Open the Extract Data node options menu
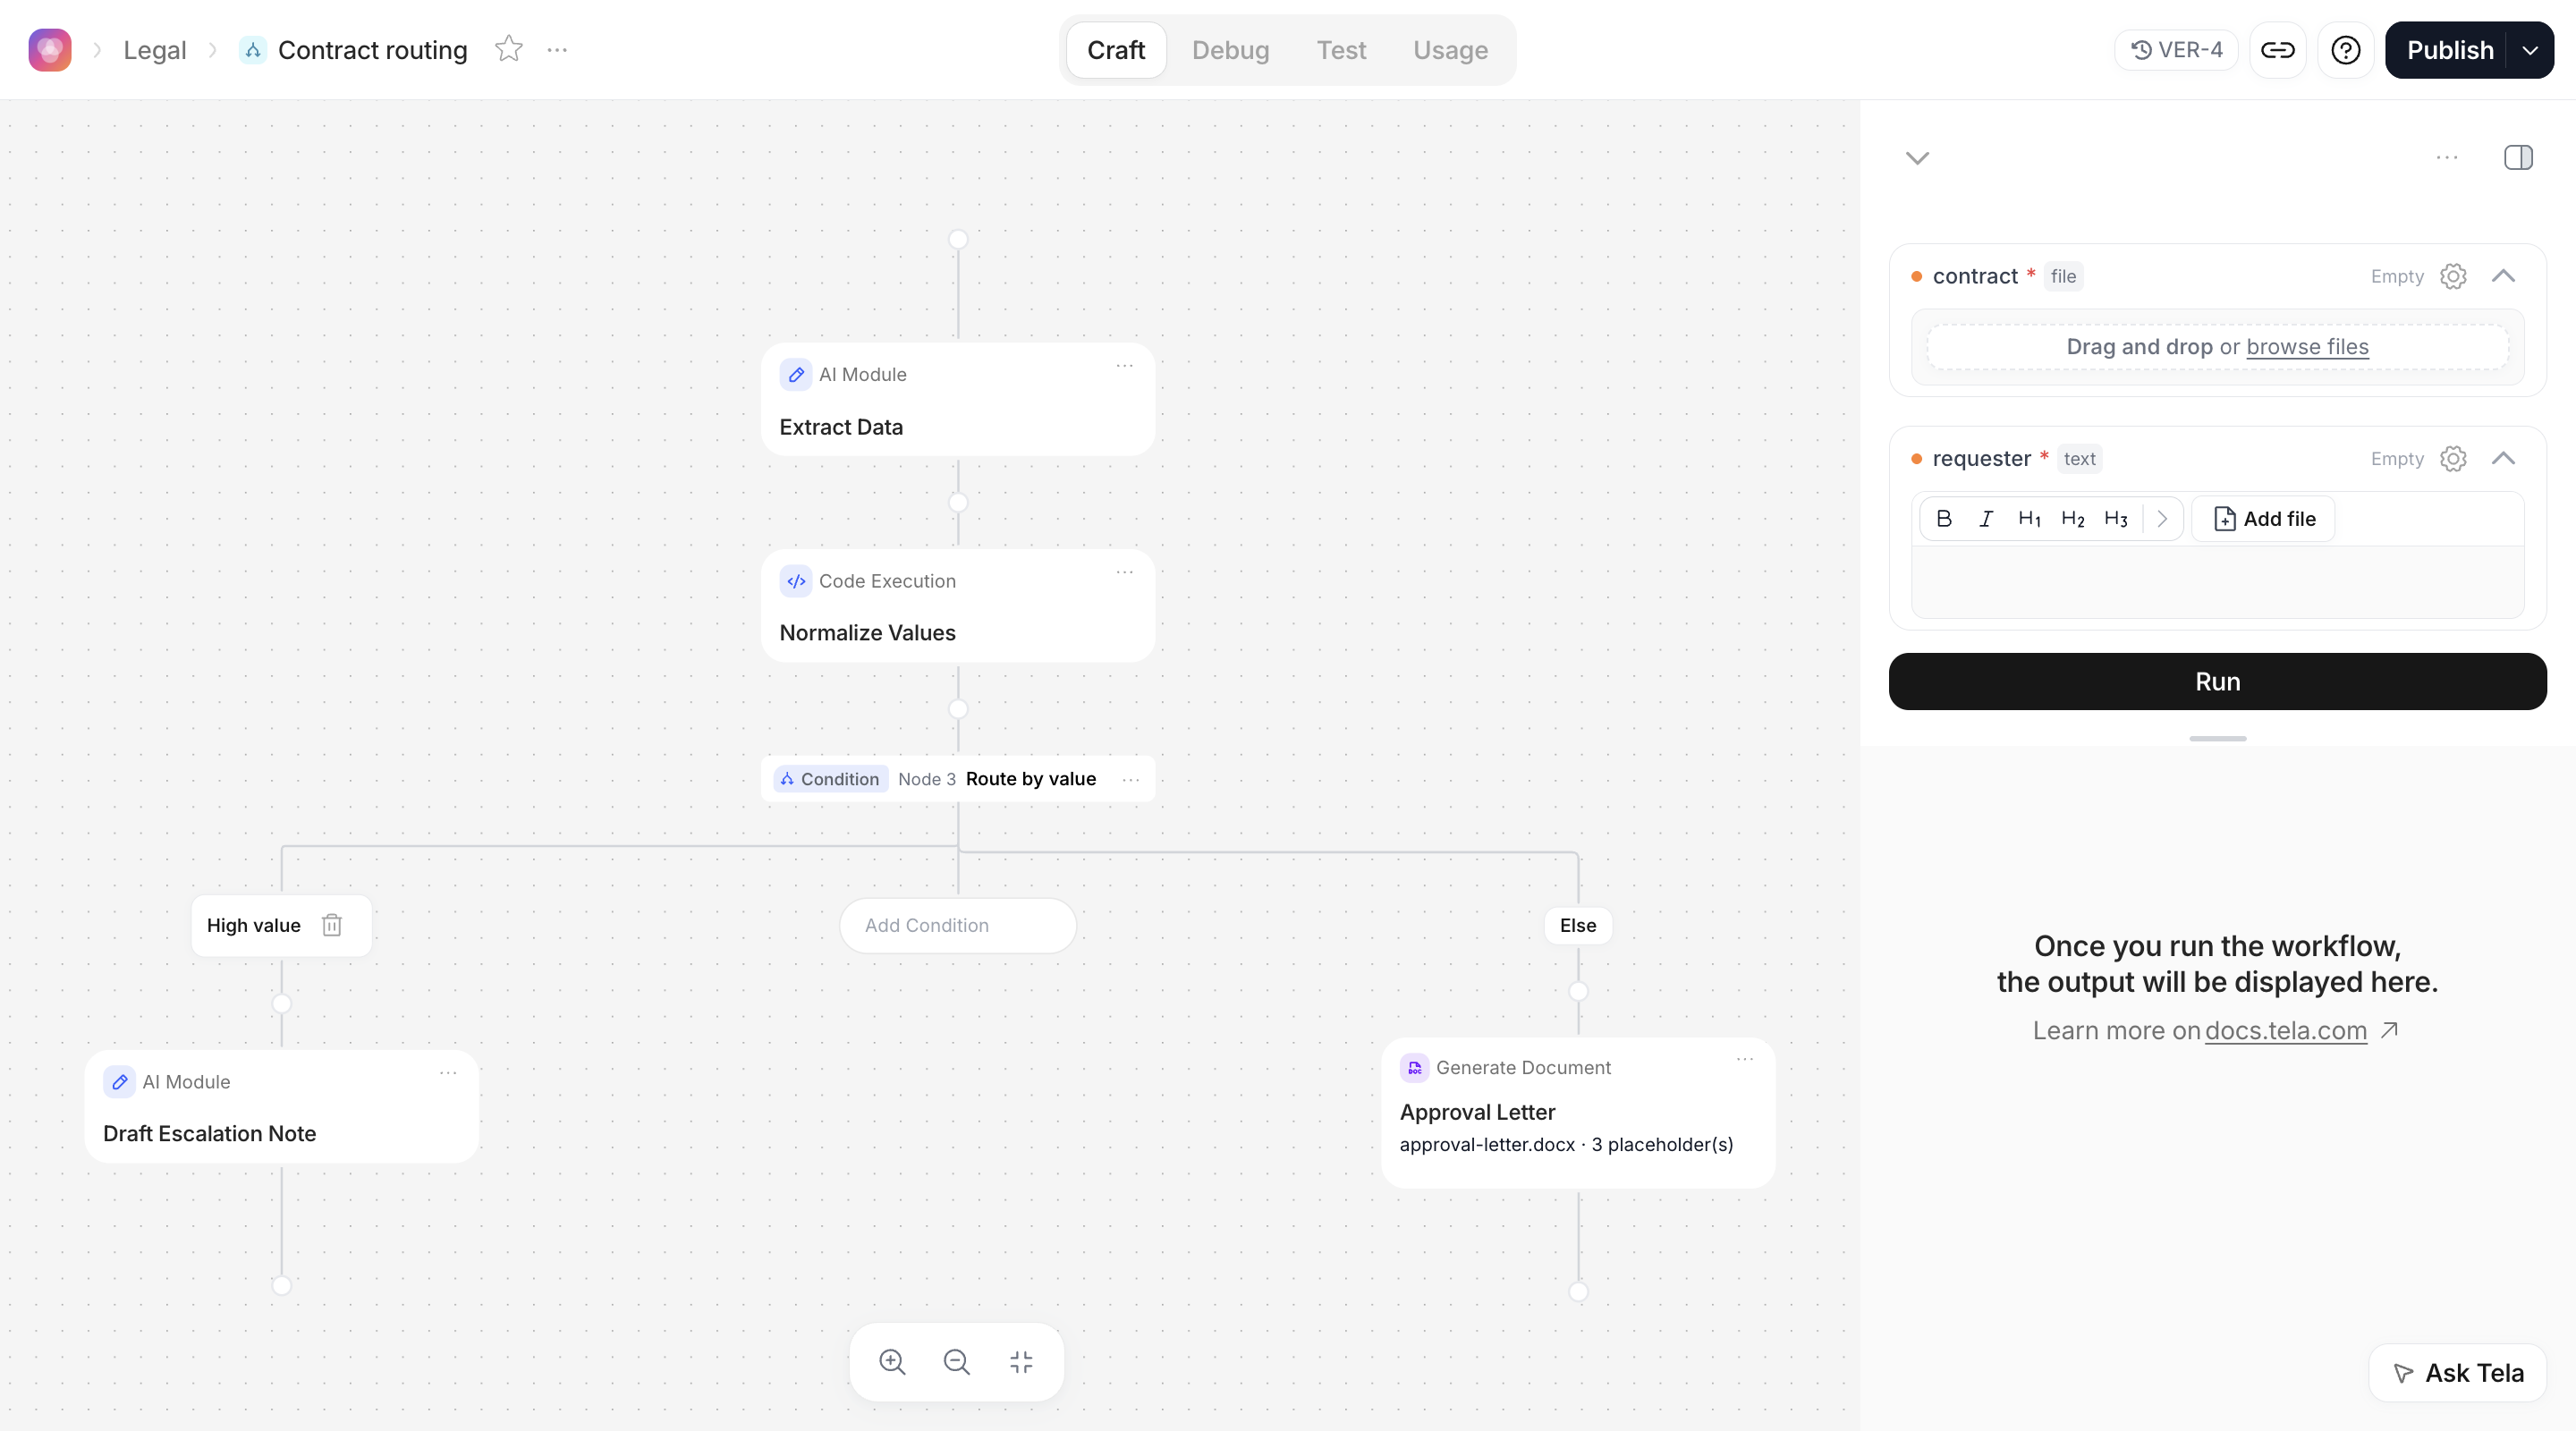 click(1124, 366)
